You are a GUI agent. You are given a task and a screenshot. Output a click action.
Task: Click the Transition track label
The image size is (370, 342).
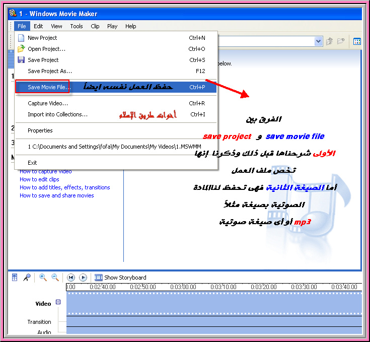tap(39, 322)
